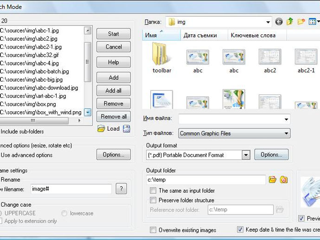
Task: Click the Remove all button
Action: coord(114,116)
